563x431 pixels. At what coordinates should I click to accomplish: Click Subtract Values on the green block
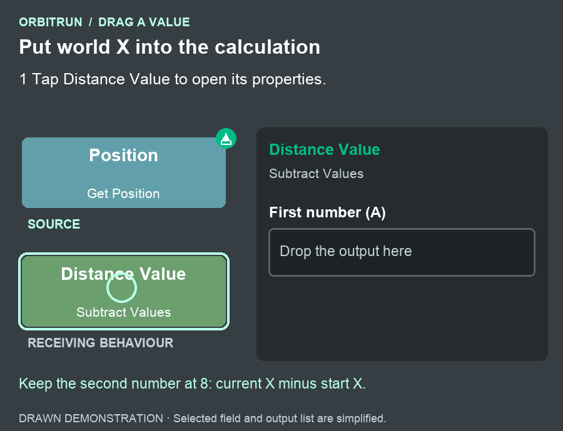coord(123,312)
